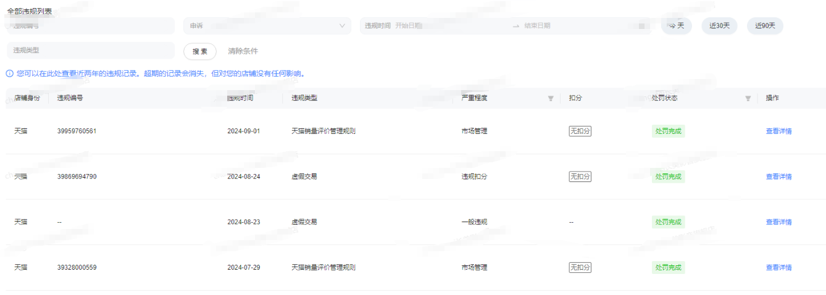
Task: Expand the 申诉 dropdown chevron
Action: pos(343,26)
